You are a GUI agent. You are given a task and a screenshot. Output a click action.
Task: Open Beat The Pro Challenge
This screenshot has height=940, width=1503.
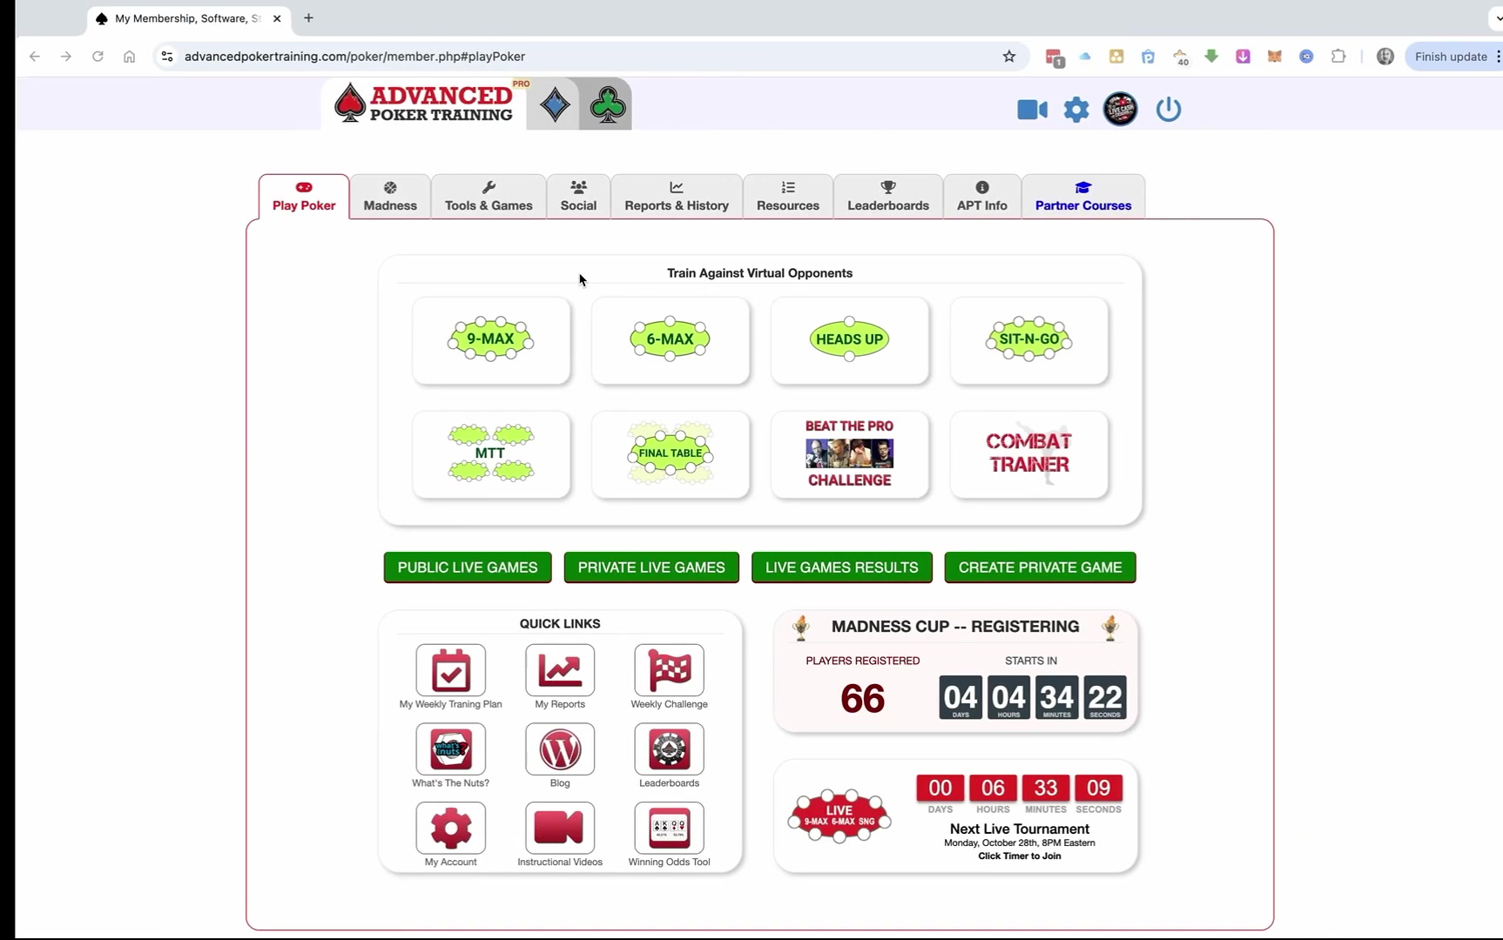pyautogui.click(x=850, y=454)
